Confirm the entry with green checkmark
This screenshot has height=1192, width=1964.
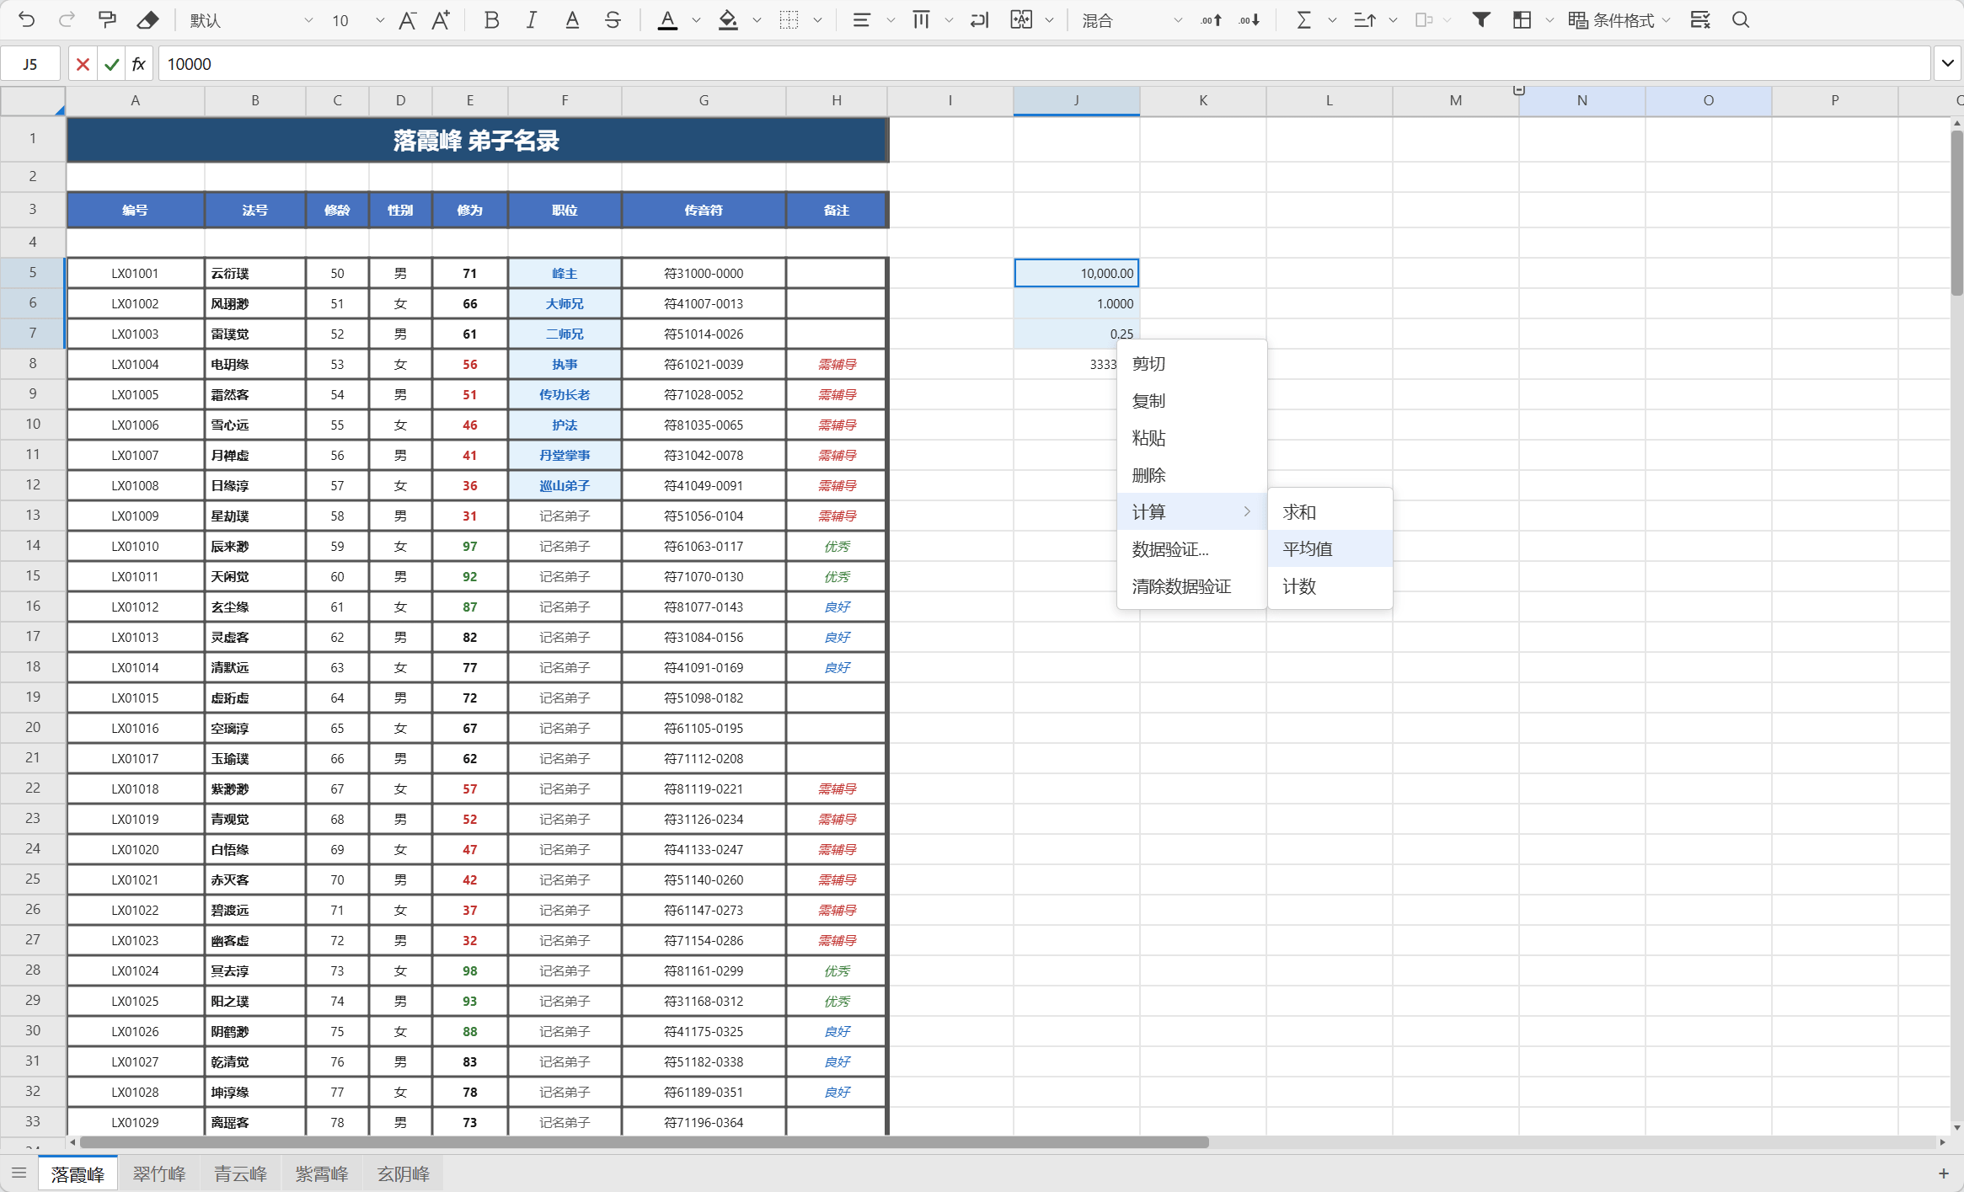pyautogui.click(x=111, y=64)
